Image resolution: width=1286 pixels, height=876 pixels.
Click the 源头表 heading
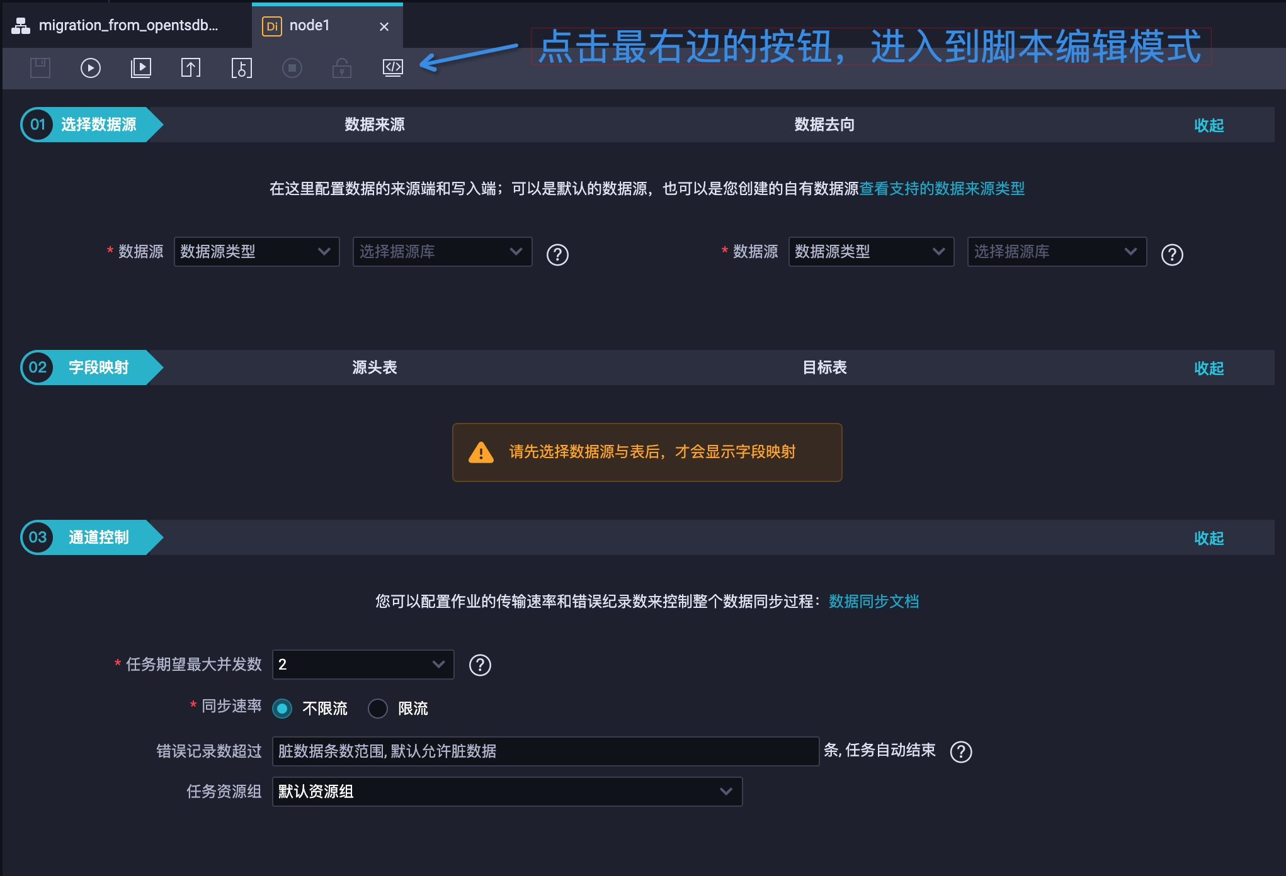pos(375,368)
